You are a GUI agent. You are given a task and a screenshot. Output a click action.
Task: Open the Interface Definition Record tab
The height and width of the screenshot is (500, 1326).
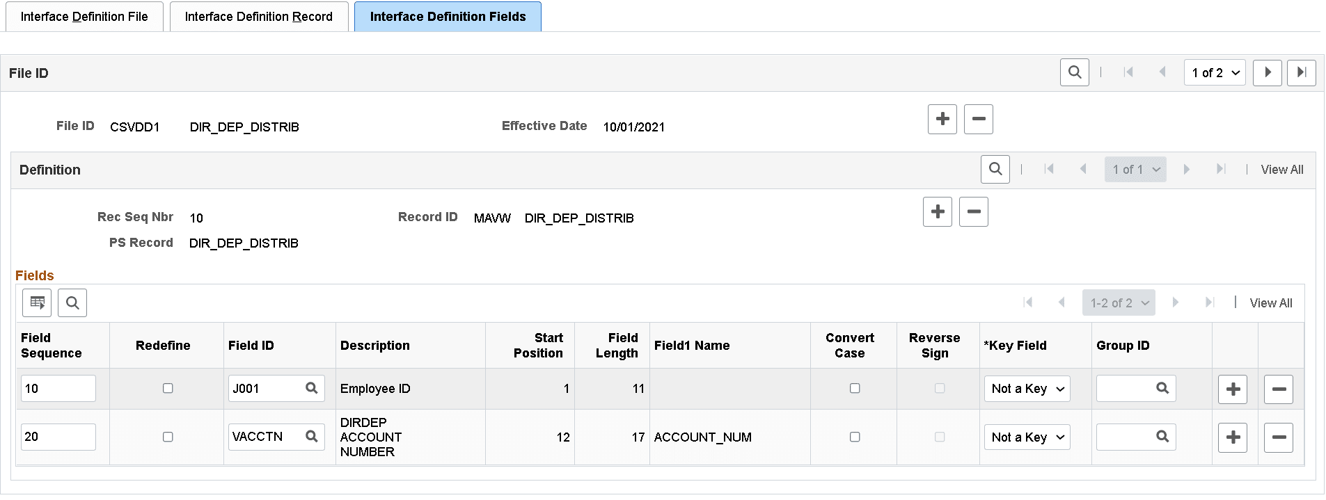[258, 17]
